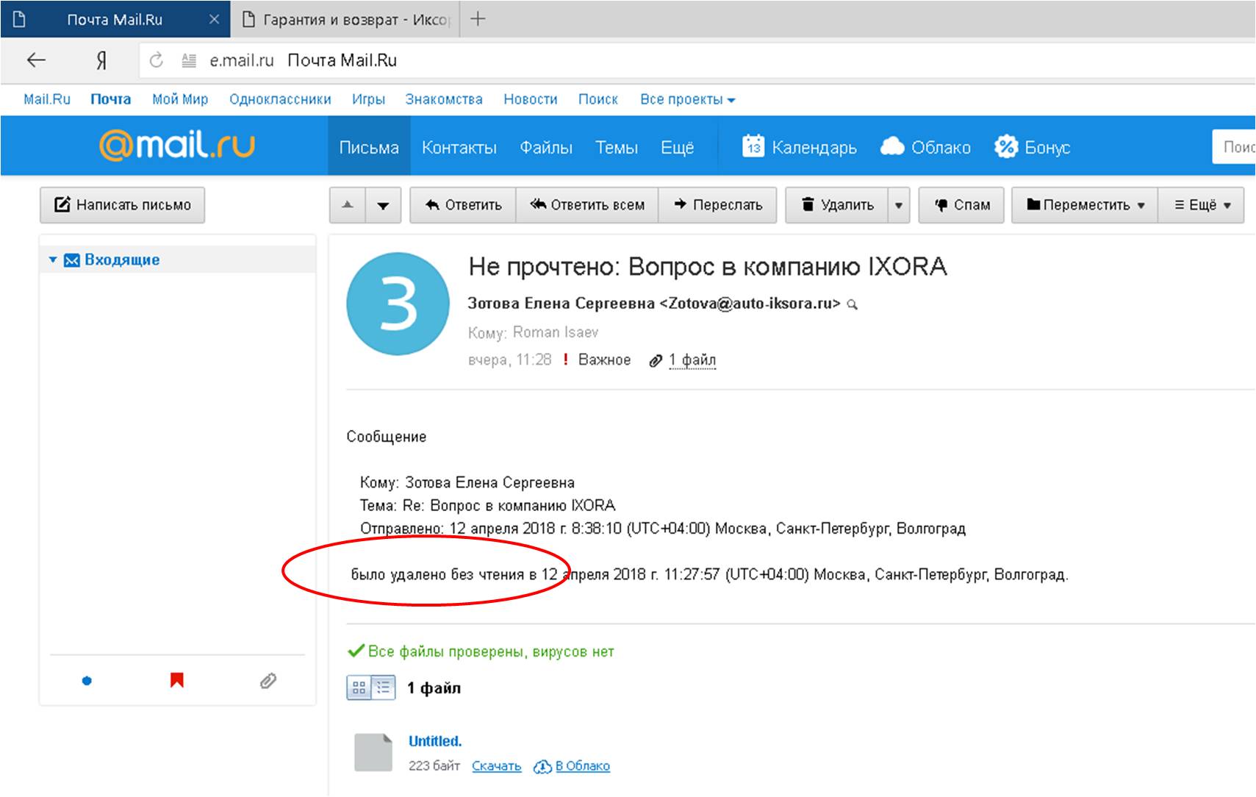This screenshot has width=1256, height=797.
Task: Mark message as Спам
Action: (961, 205)
